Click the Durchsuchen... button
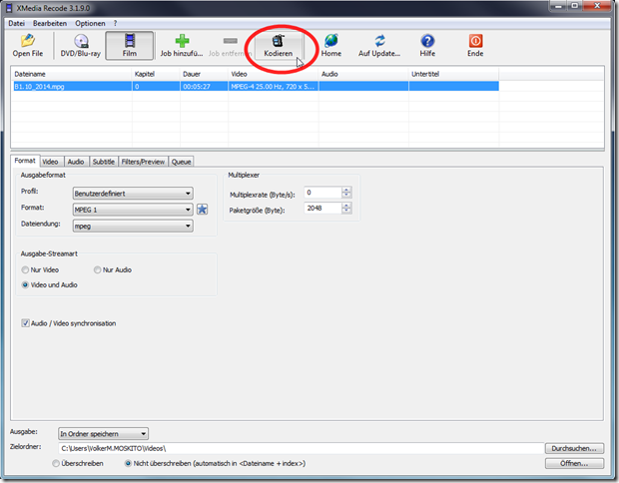 tap(574, 449)
